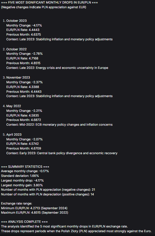Click the 'Monthly Change: -4.17%' line

pos(24,25)
